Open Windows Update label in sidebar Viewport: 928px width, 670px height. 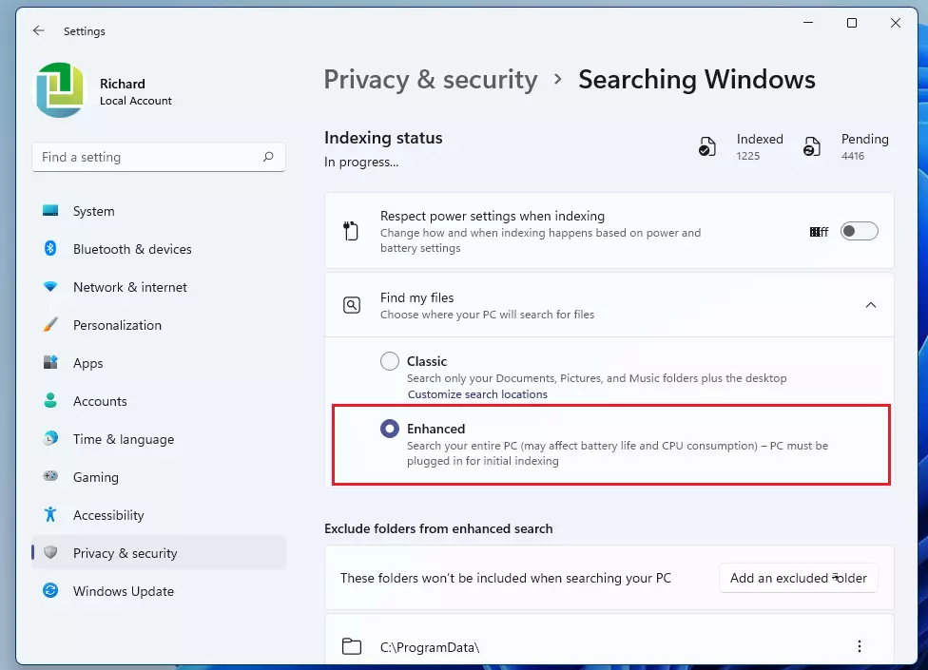[123, 591]
